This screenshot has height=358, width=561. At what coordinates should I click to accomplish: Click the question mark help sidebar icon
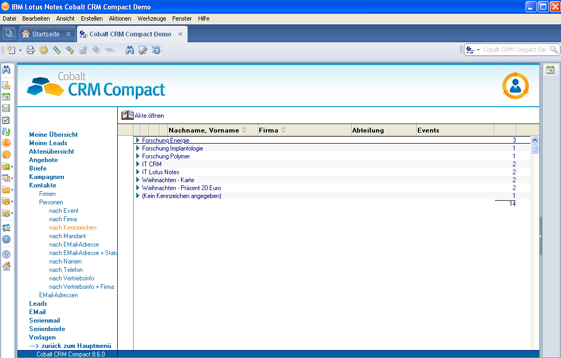pos(6,255)
